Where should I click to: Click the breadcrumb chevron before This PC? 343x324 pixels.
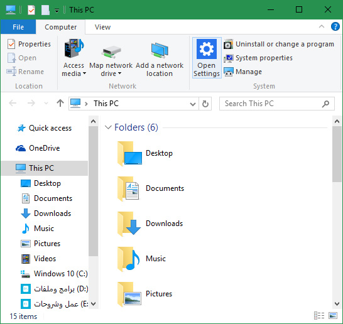[x=86, y=104]
